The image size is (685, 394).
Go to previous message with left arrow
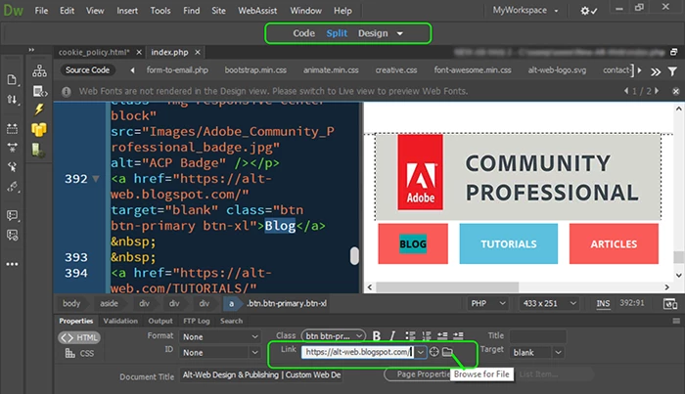(626, 91)
